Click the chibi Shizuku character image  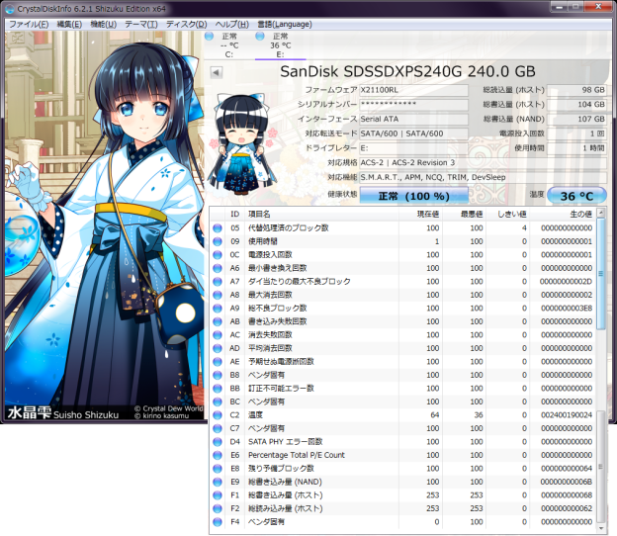click(x=243, y=144)
